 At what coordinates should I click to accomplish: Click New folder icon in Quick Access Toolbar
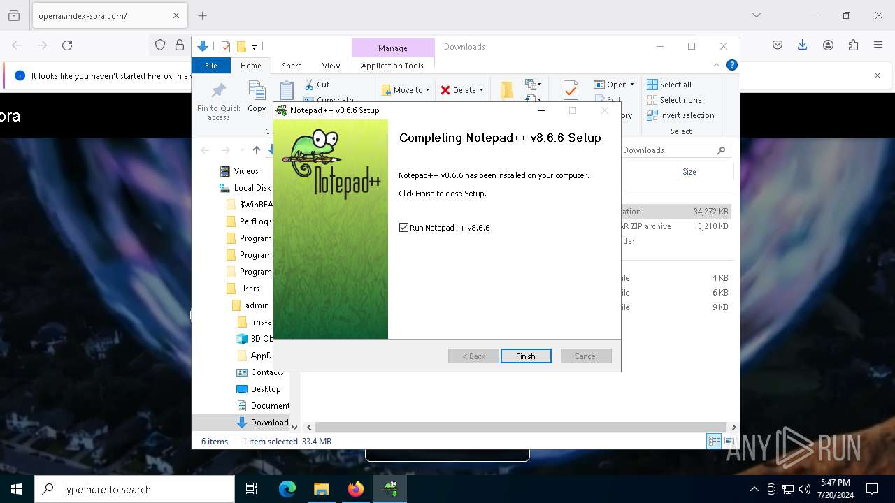(x=241, y=47)
